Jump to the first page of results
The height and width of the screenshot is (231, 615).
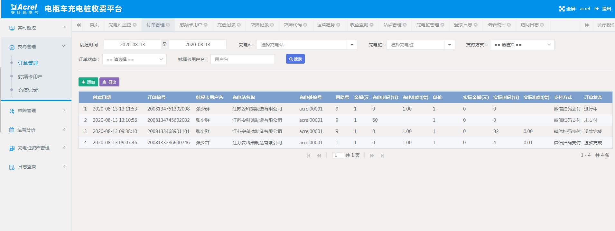coord(309,155)
